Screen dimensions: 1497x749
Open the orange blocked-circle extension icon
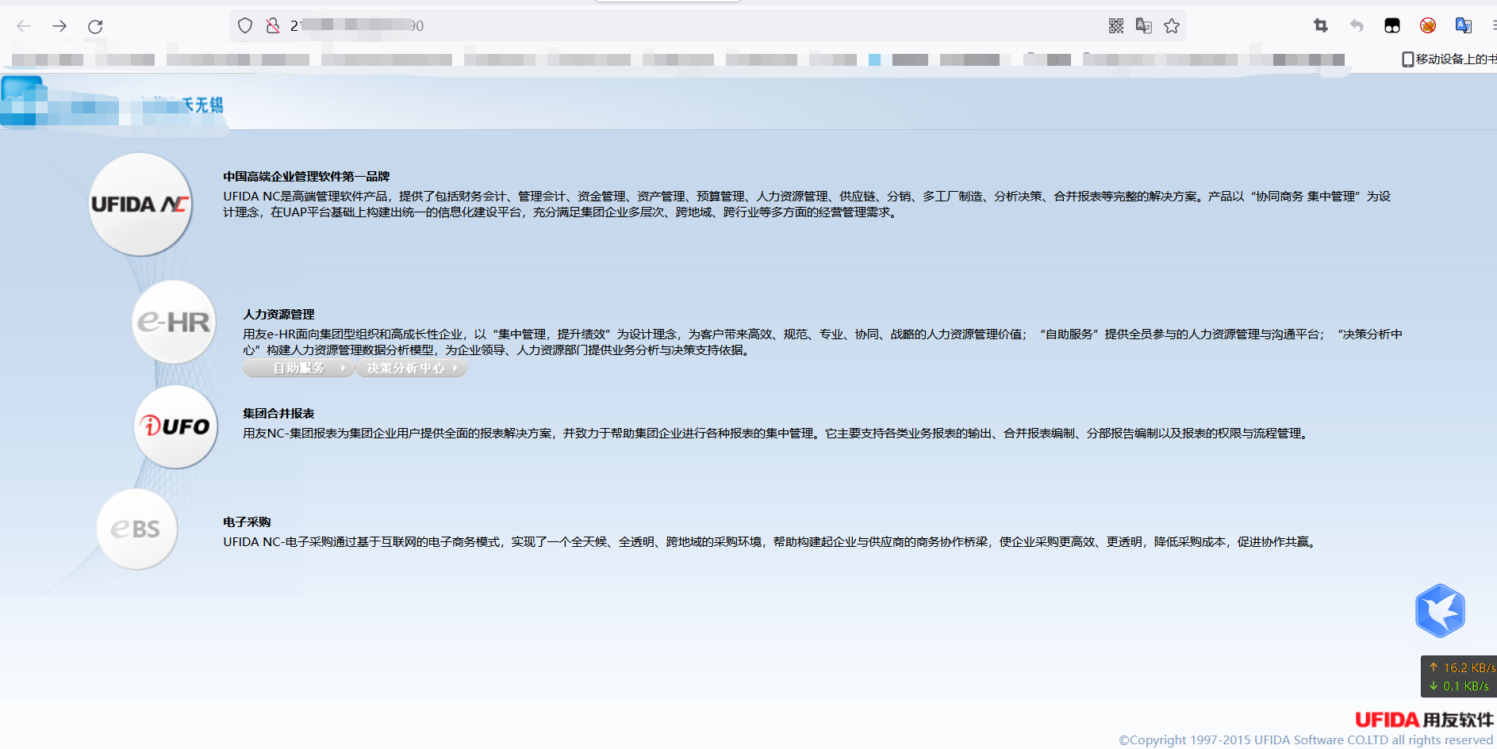point(1428,25)
